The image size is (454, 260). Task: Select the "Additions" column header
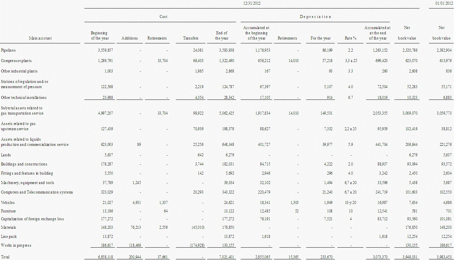click(x=130, y=38)
